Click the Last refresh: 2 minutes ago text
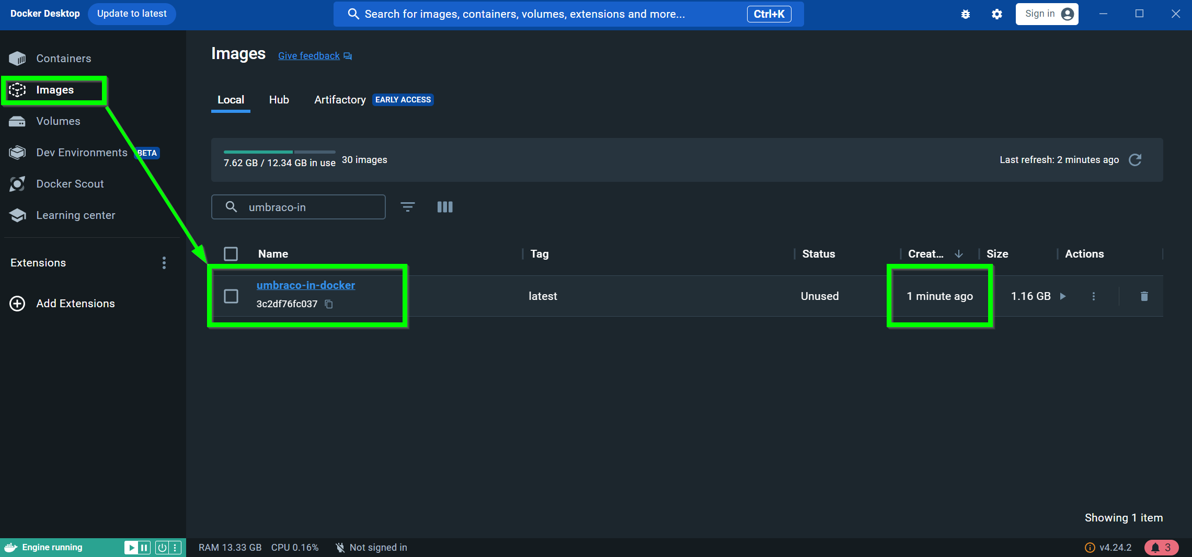 [1059, 160]
